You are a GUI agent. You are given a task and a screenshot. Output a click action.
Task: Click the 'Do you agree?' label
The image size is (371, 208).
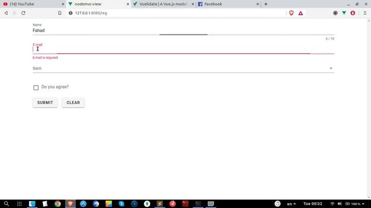[55, 87]
